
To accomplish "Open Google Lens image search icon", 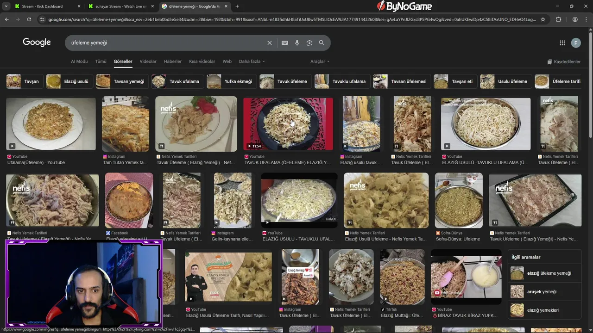I will tap(309, 43).
